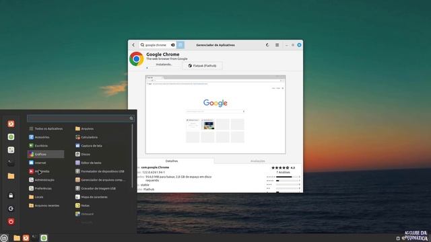Select the Preferências category

46,188
